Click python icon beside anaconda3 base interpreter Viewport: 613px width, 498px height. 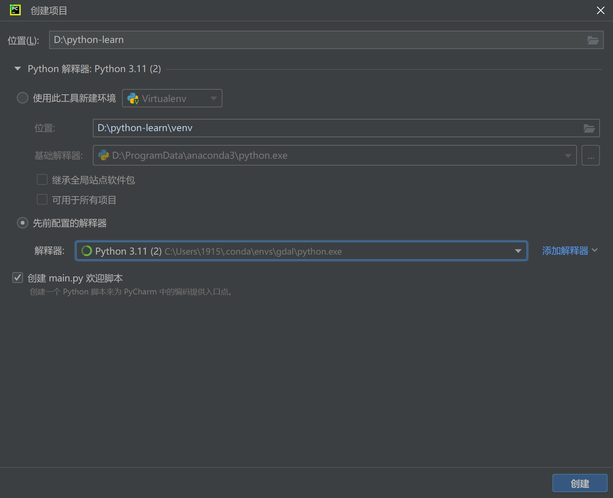pyautogui.click(x=104, y=155)
